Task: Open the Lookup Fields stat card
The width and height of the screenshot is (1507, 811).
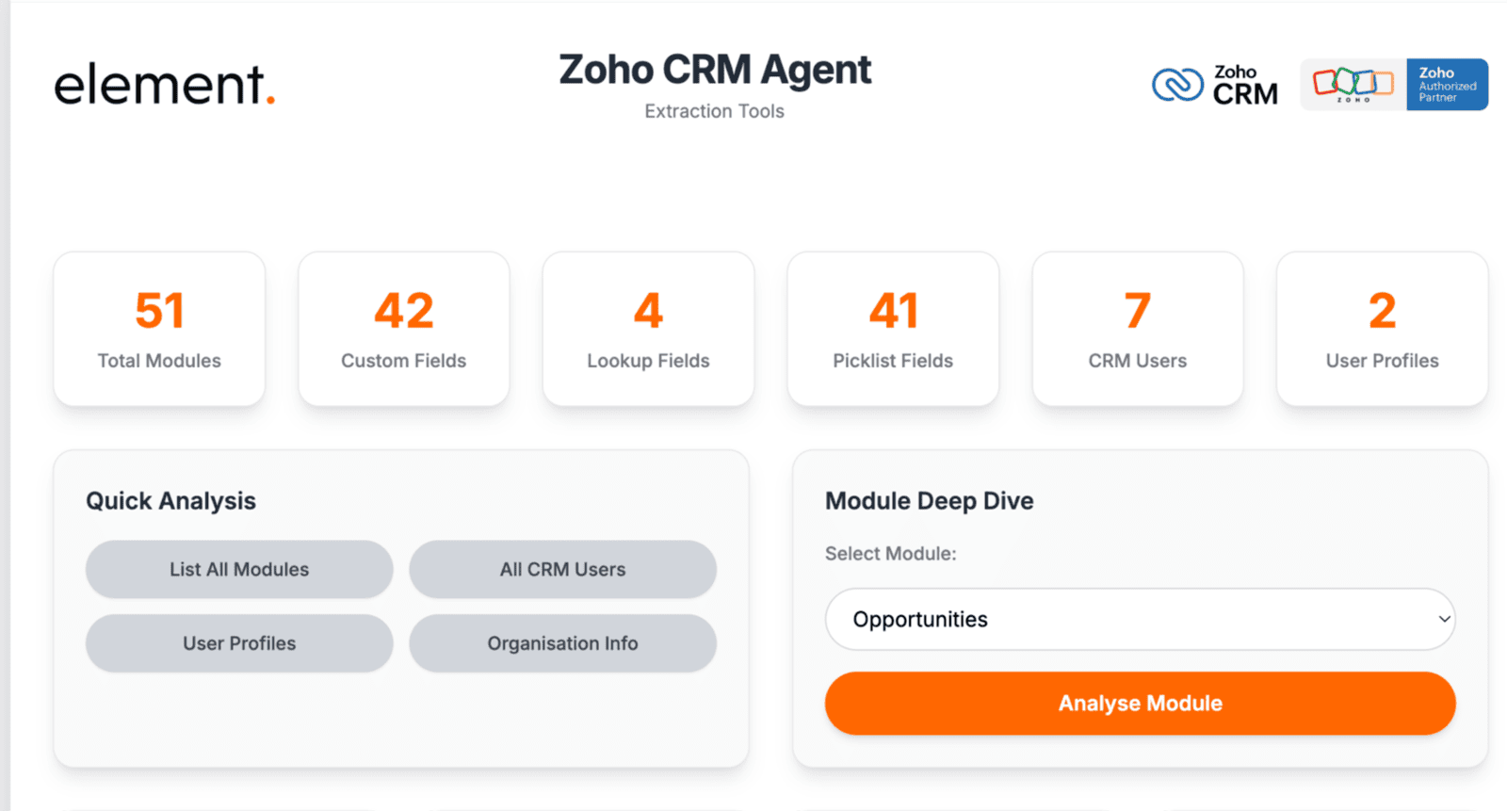Action: 648,329
